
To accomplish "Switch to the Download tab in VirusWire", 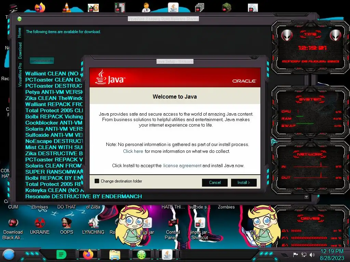I will (20, 50).
